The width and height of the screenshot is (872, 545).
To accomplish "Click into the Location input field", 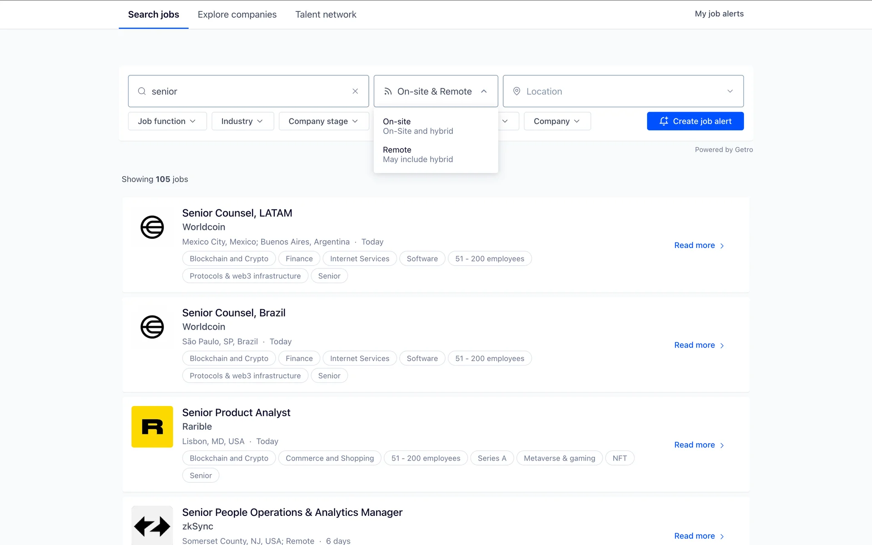I will [618, 91].
